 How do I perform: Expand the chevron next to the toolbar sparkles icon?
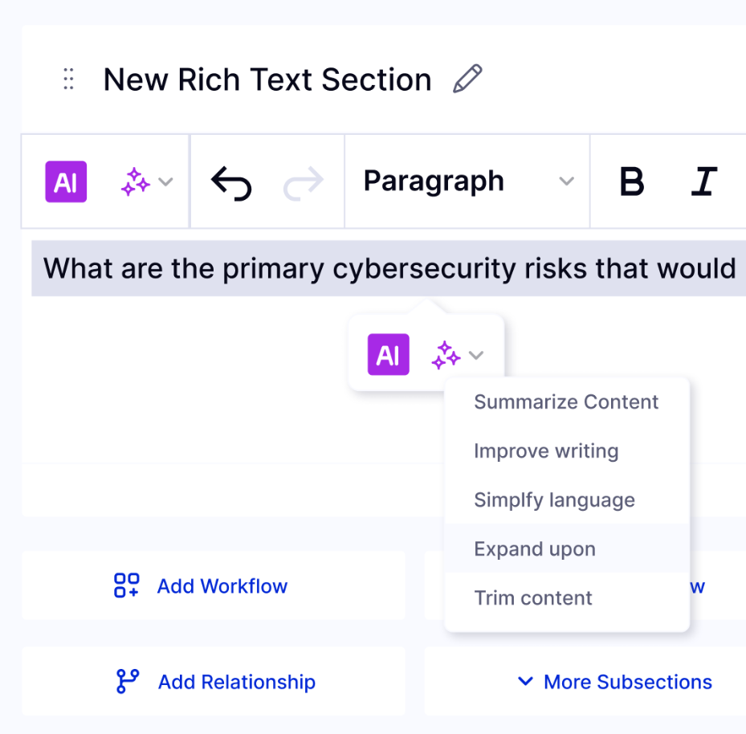pos(166,181)
